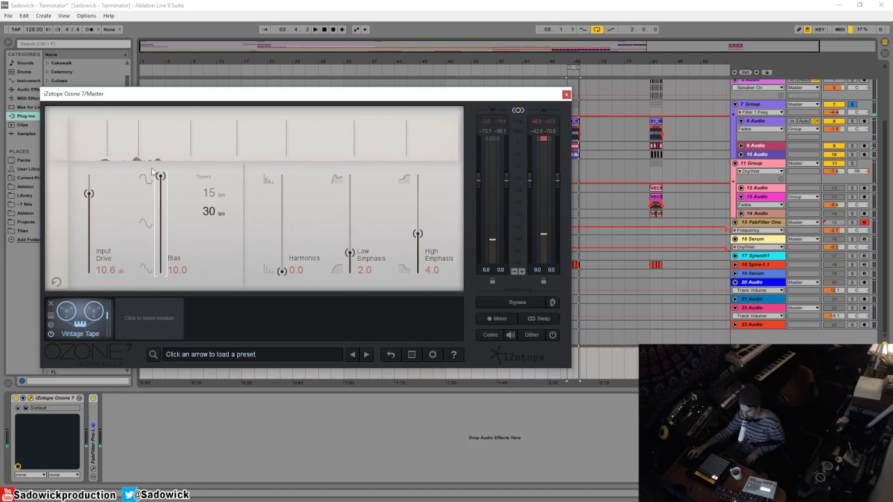The height and width of the screenshot is (502, 893).
Task: Select Drums category in browser
Action: coord(24,72)
